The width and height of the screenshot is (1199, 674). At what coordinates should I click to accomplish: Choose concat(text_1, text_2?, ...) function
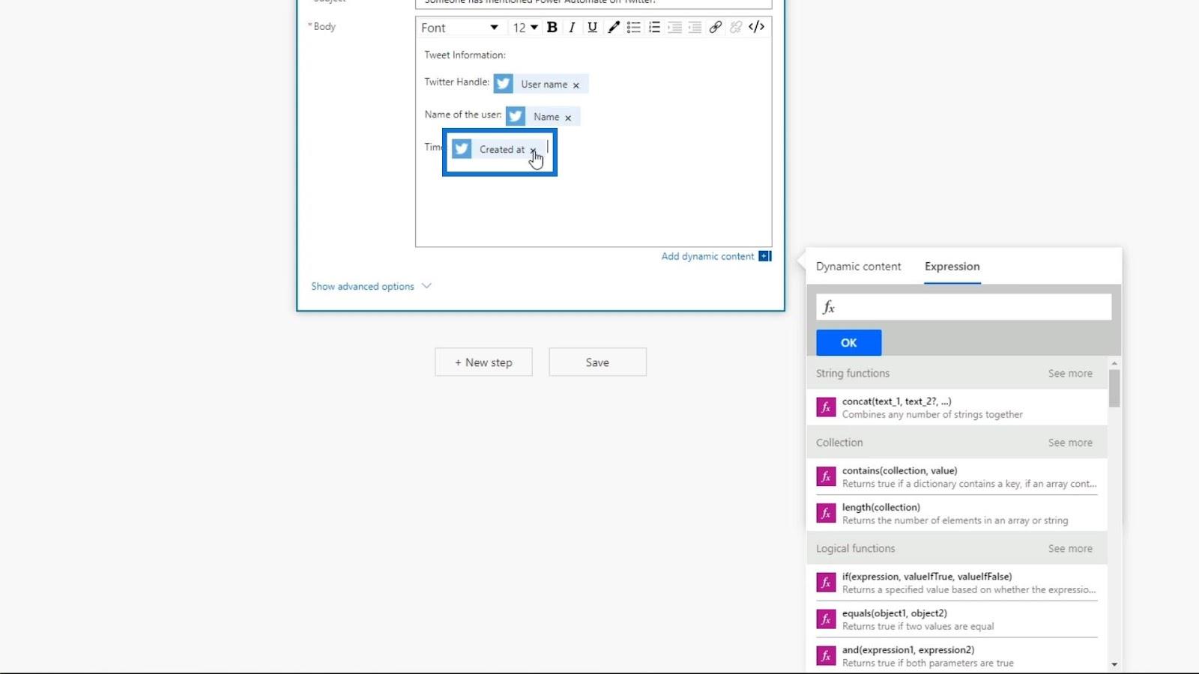coord(957,407)
